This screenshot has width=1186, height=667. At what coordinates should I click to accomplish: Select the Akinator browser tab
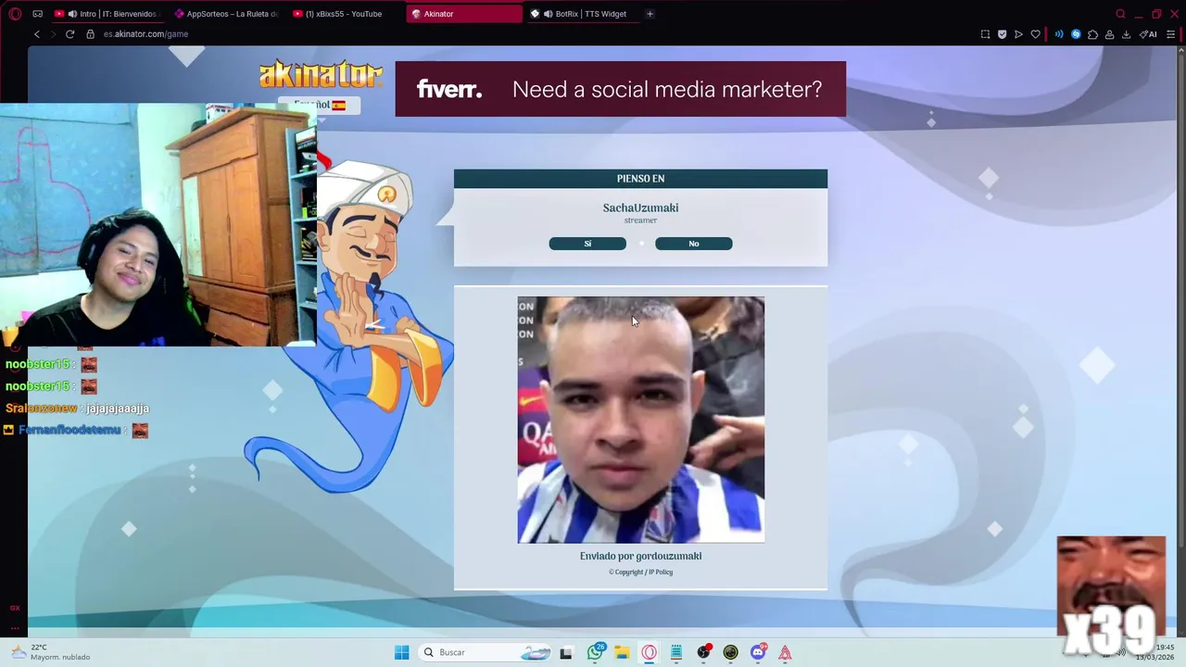[464, 14]
